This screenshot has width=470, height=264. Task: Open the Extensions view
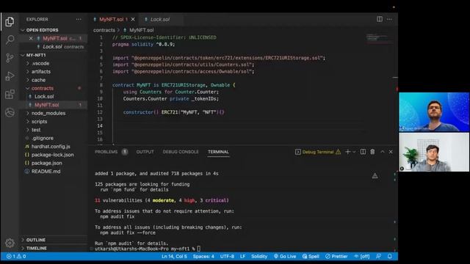click(x=10, y=95)
